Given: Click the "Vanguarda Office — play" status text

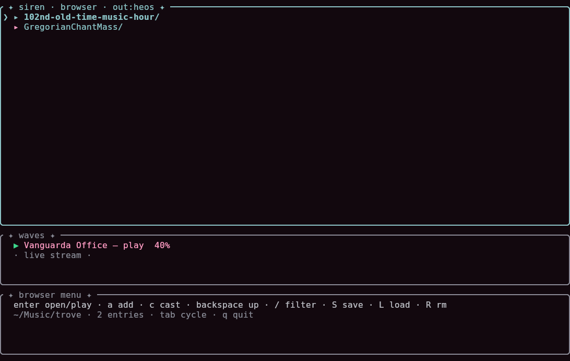Looking at the screenshot, I should (84, 246).
